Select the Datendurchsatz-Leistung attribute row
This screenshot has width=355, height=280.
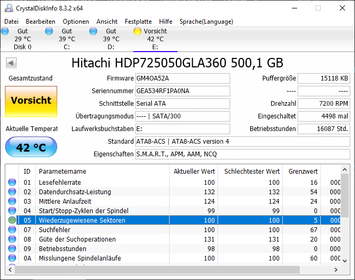point(173,192)
